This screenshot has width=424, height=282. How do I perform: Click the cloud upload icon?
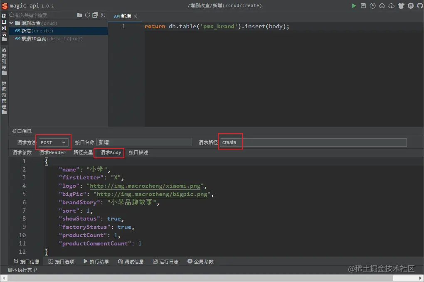coord(382,6)
